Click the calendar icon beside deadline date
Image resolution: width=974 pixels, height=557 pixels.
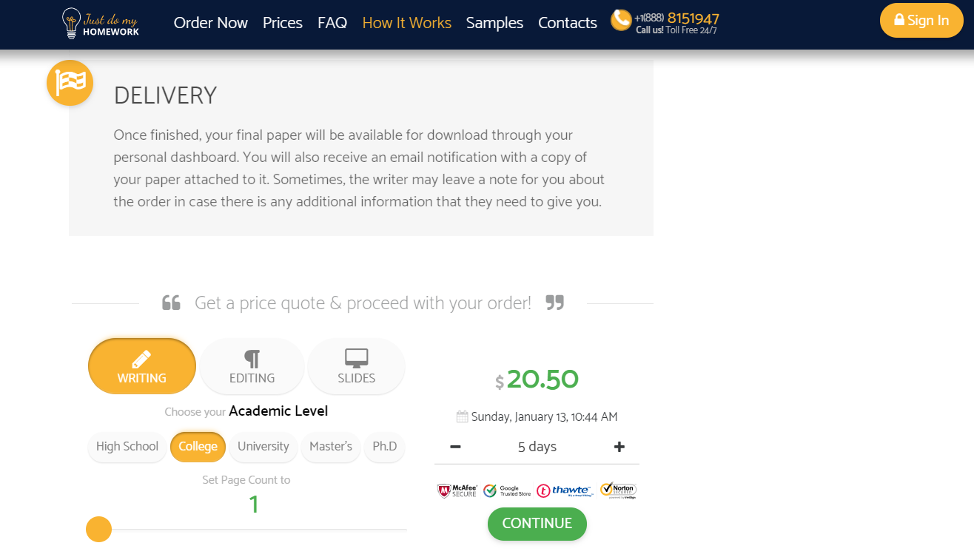462,416
